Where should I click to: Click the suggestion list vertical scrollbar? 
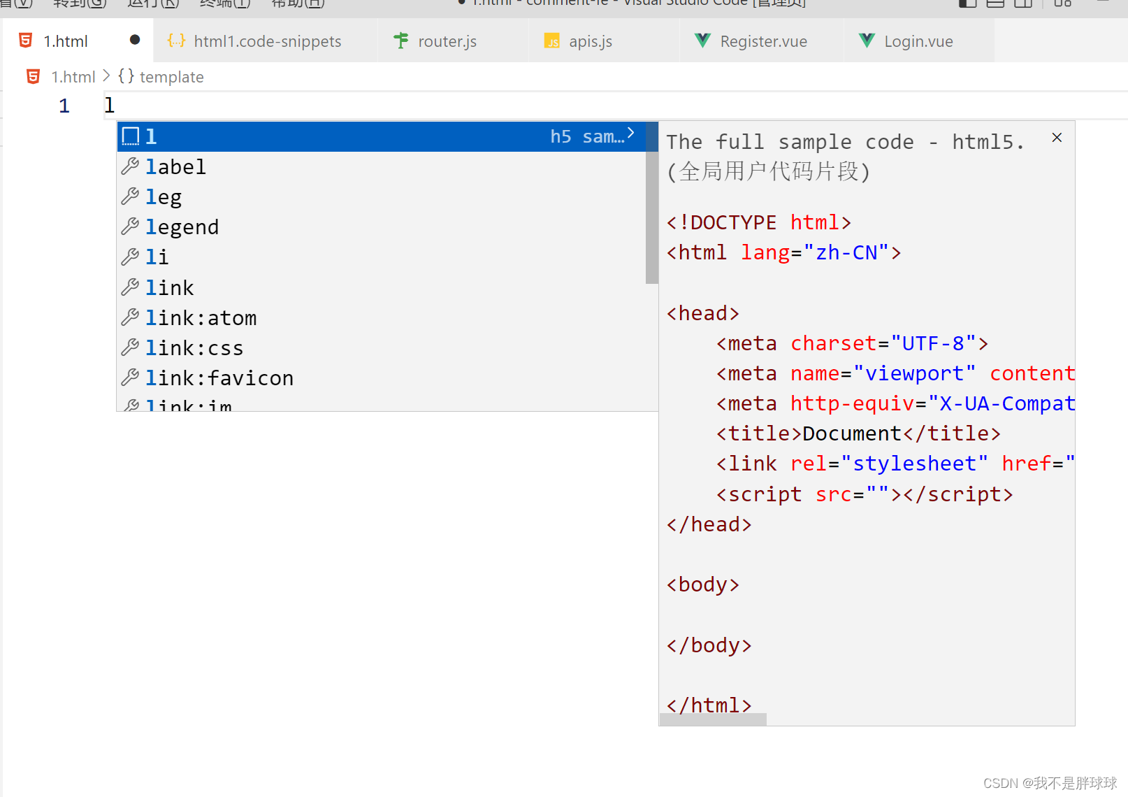[x=652, y=203]
